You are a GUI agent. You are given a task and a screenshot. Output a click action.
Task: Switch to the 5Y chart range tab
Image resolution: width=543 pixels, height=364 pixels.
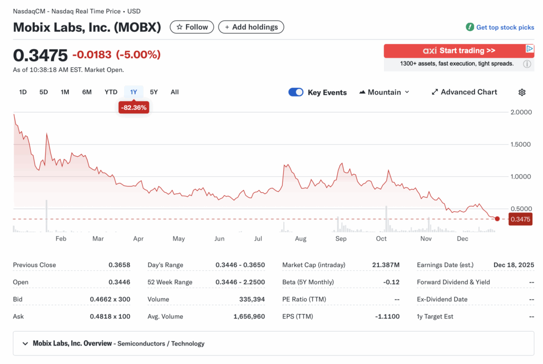coord(154,92)
